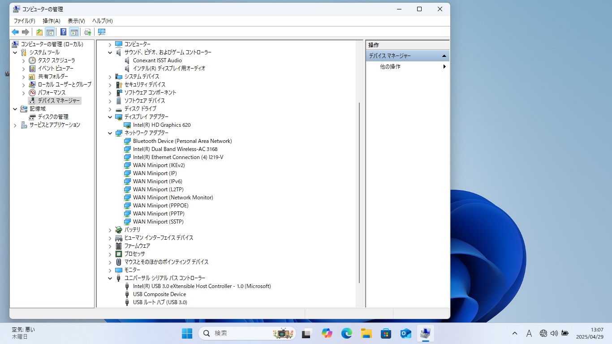Image resolution: width=612 pixels, height=344 pixels.
Task: Click the ファームウェア category icon
Action: 119,246
